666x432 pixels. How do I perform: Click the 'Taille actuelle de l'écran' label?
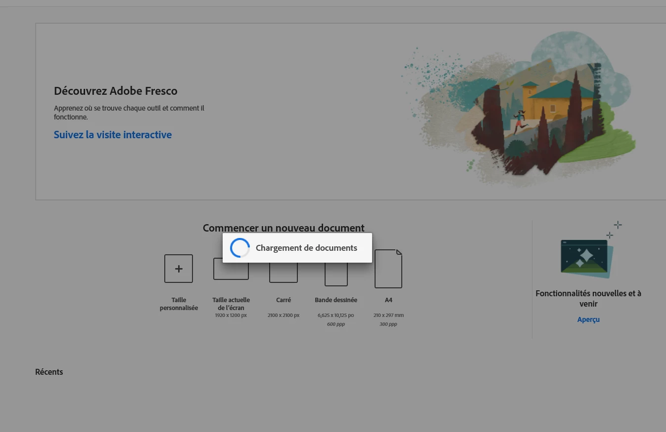(231, 304)
